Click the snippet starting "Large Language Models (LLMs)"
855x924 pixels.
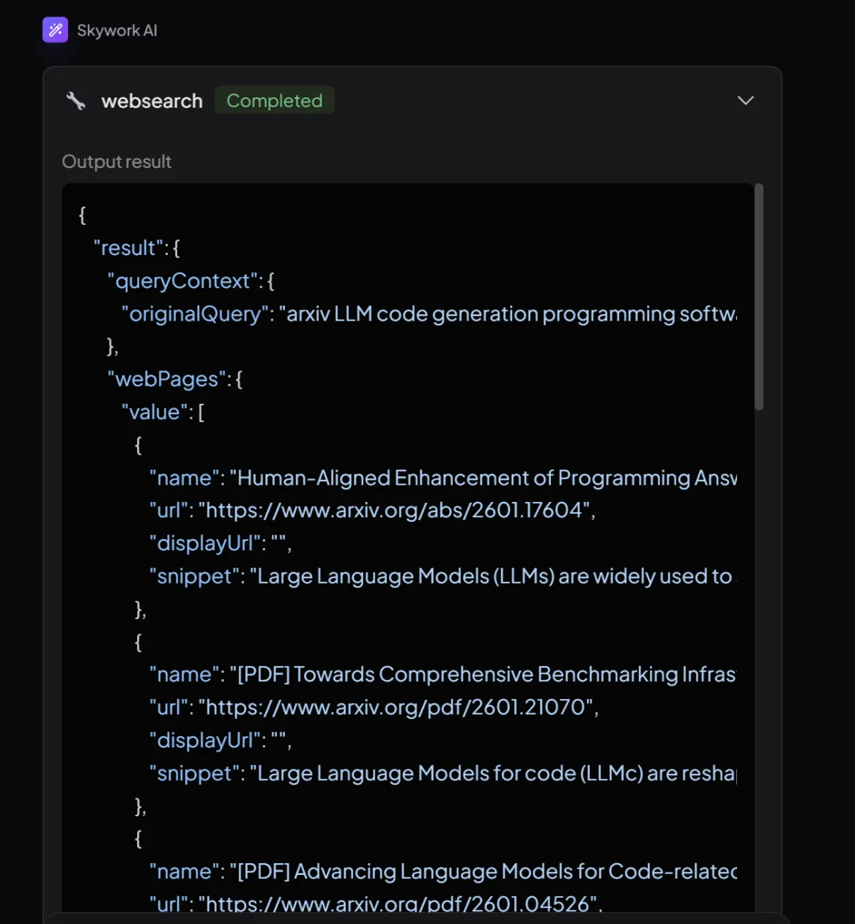[x=493, y=576]
